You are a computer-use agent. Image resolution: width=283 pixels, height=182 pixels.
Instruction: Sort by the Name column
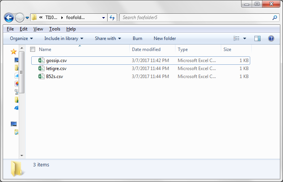[45, 49]
